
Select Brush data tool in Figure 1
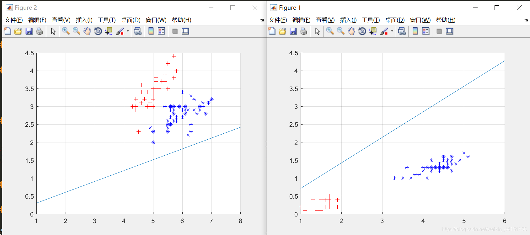tap(384, 31)
